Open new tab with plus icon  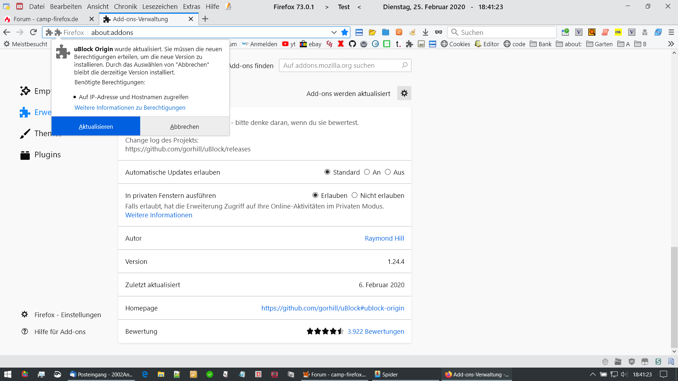tap(205, 19)
